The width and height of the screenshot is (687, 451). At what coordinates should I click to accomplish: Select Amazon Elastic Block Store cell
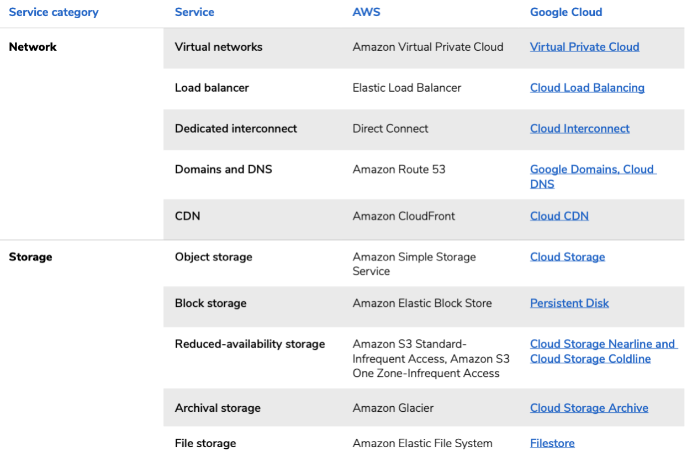click(x=422, y=303)
